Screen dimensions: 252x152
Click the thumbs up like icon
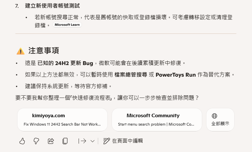[x=22, y=141]
